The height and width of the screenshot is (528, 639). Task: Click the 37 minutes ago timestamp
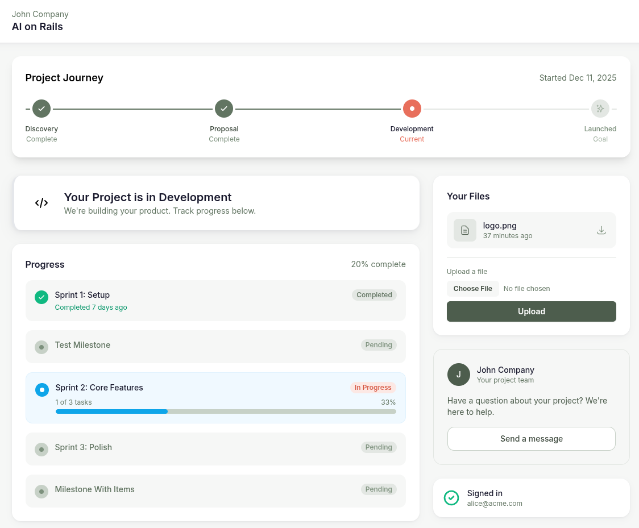tap(508, 236)
